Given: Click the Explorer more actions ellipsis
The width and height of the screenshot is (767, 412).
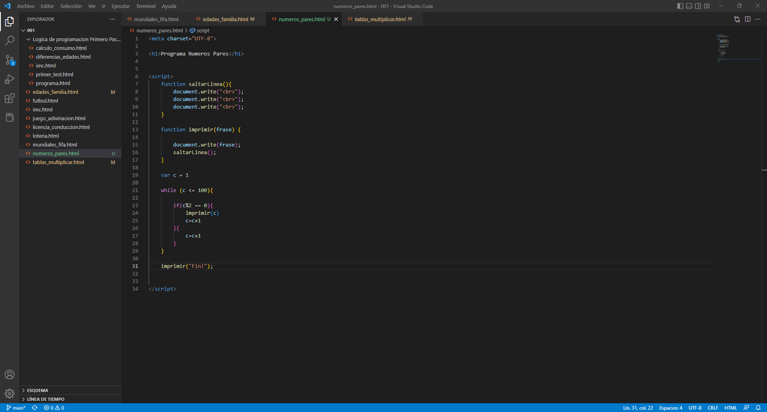Looking at the screenshot, I should tap(112, 19).
